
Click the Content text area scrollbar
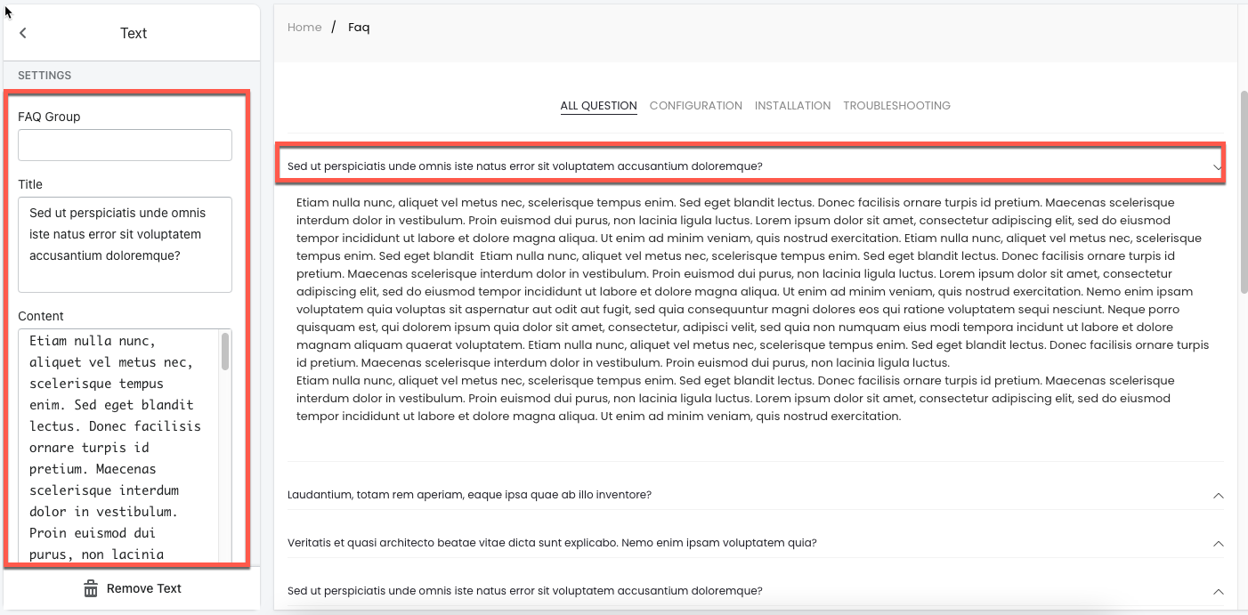click(x=225, y=352)
